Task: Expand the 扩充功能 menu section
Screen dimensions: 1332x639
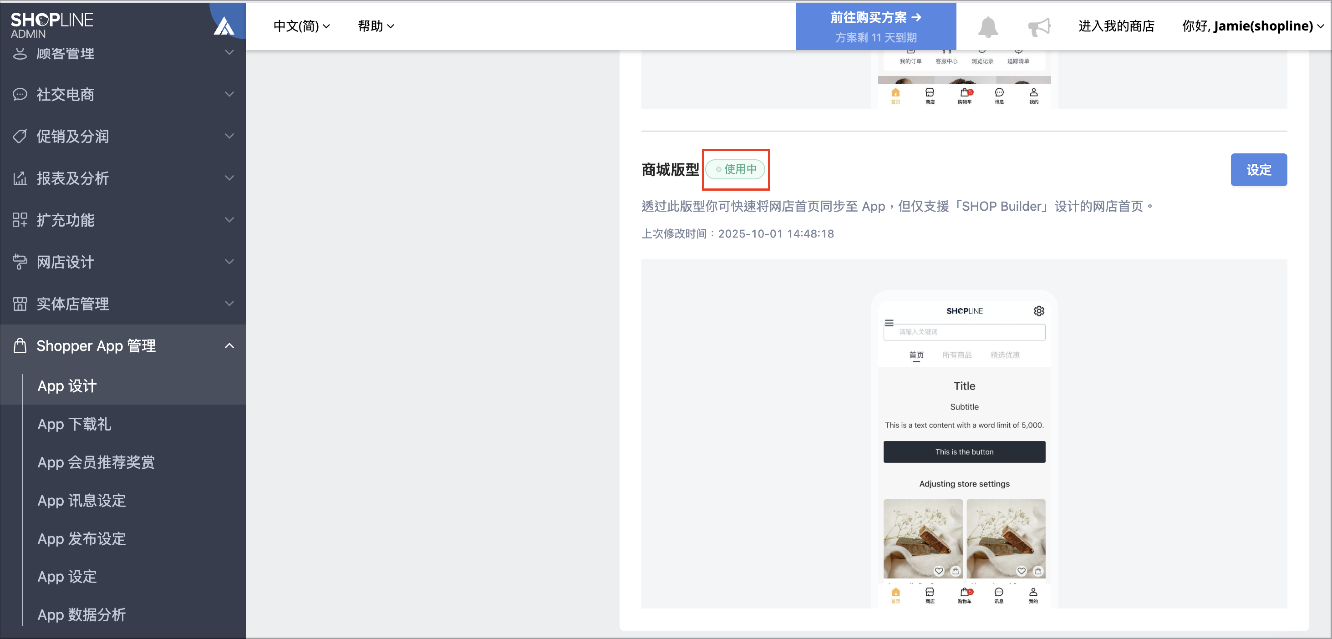Action: (229, 220)
